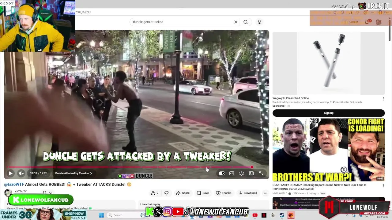Mute the video volume speaker icon
The height and width of the screenshot is (220, 392).
pyautogui.click(x=21, y=173)
